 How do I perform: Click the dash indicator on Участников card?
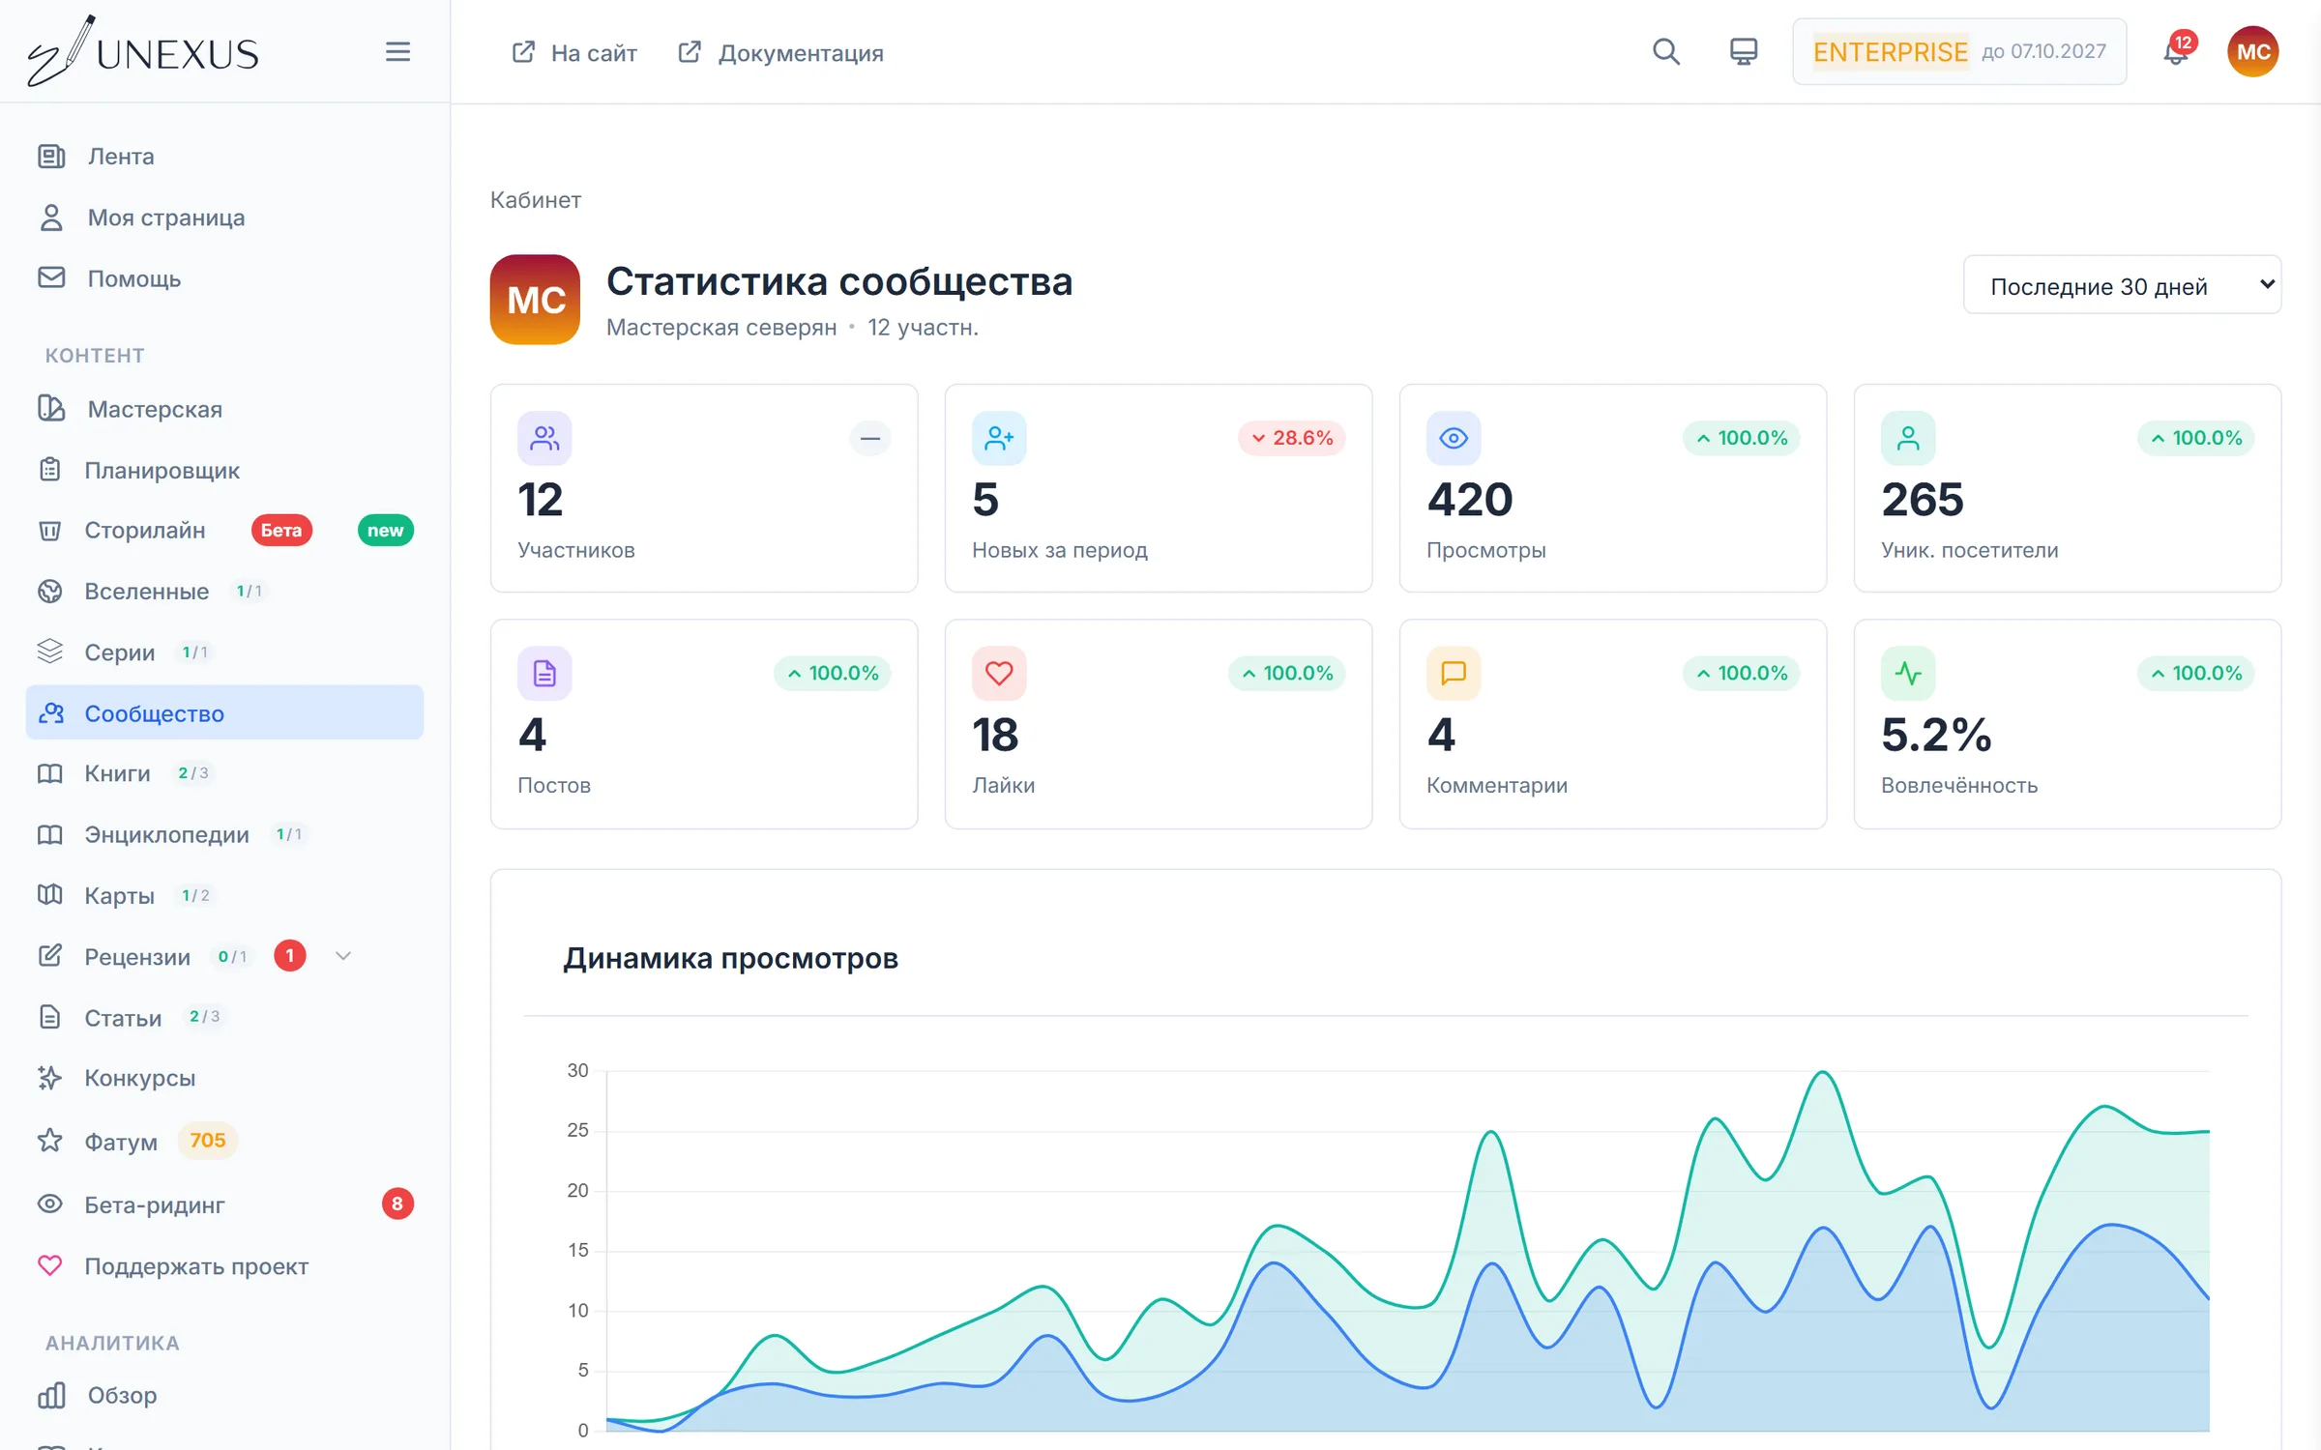coord(870,438)
